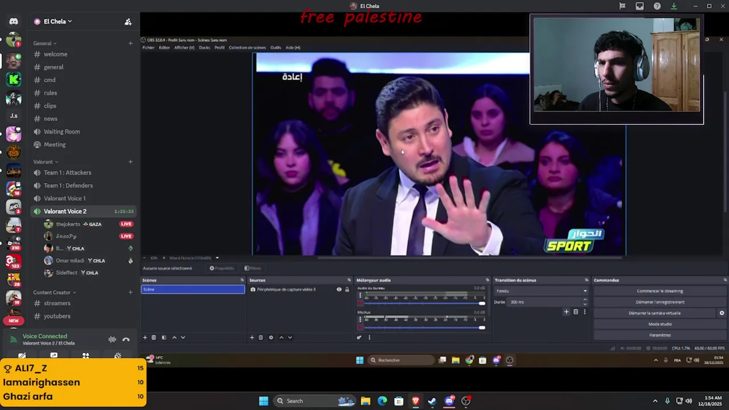This screenshot has width=729, height=410.
Task: Select the Scène item in Scènes list
Action: (x=193, y=289)
